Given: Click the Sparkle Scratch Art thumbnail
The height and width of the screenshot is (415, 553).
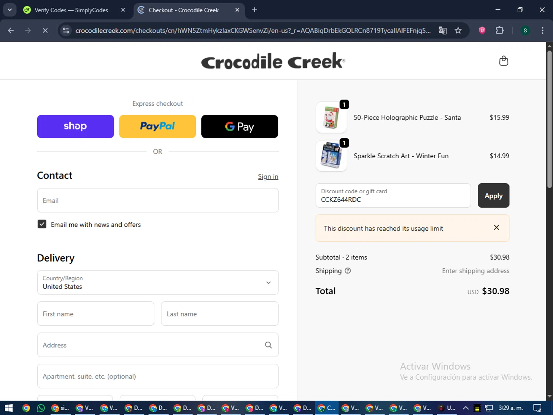Looking at the screenshot, I should (x=331, y=156).
